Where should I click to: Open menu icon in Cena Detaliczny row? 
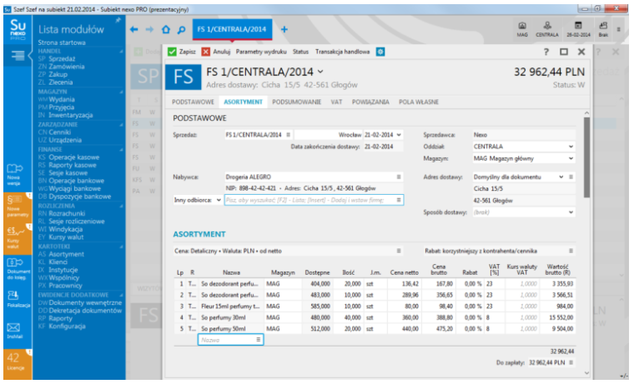click(399, 251)
